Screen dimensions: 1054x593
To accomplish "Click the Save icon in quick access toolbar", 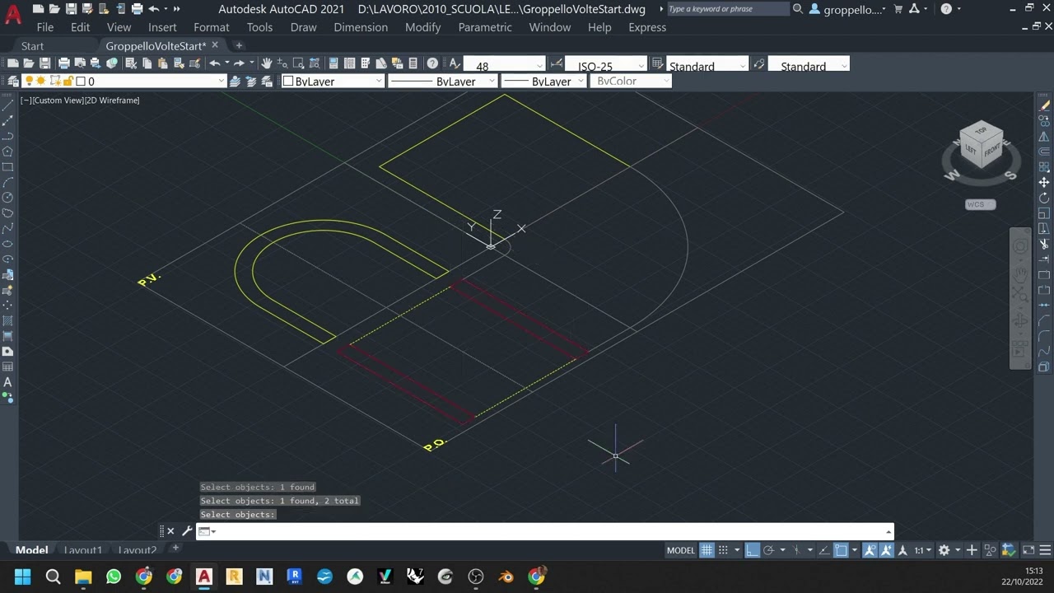I will tap(71, 9).
